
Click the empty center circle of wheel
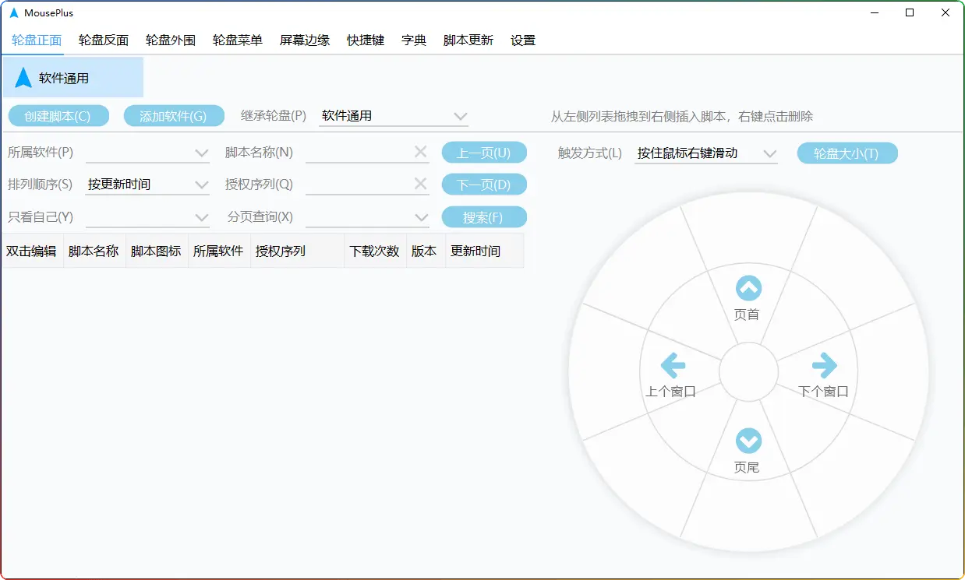(748, 372)
